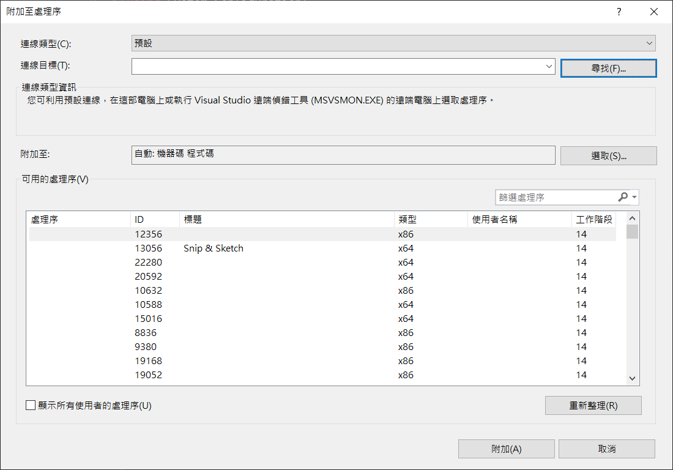Click the help question mark icon
Screen dimensions: 673x470
click(x=619, y=12)
